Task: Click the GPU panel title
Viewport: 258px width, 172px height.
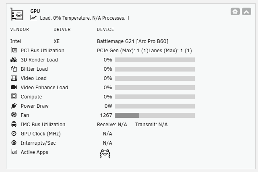Action: [x=35, y=11]
